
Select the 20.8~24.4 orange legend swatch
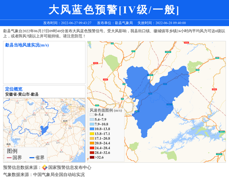(x=92, y=143)
